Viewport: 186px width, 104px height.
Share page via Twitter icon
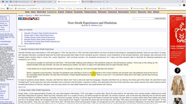point(22,19)
